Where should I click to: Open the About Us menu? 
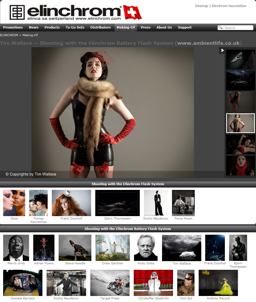164,27
